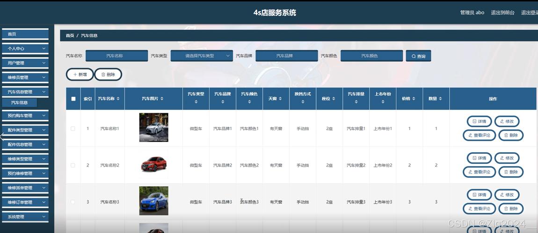Expand 预约维修管理 sidebar menu
The image size is (538, 233).
25,173
